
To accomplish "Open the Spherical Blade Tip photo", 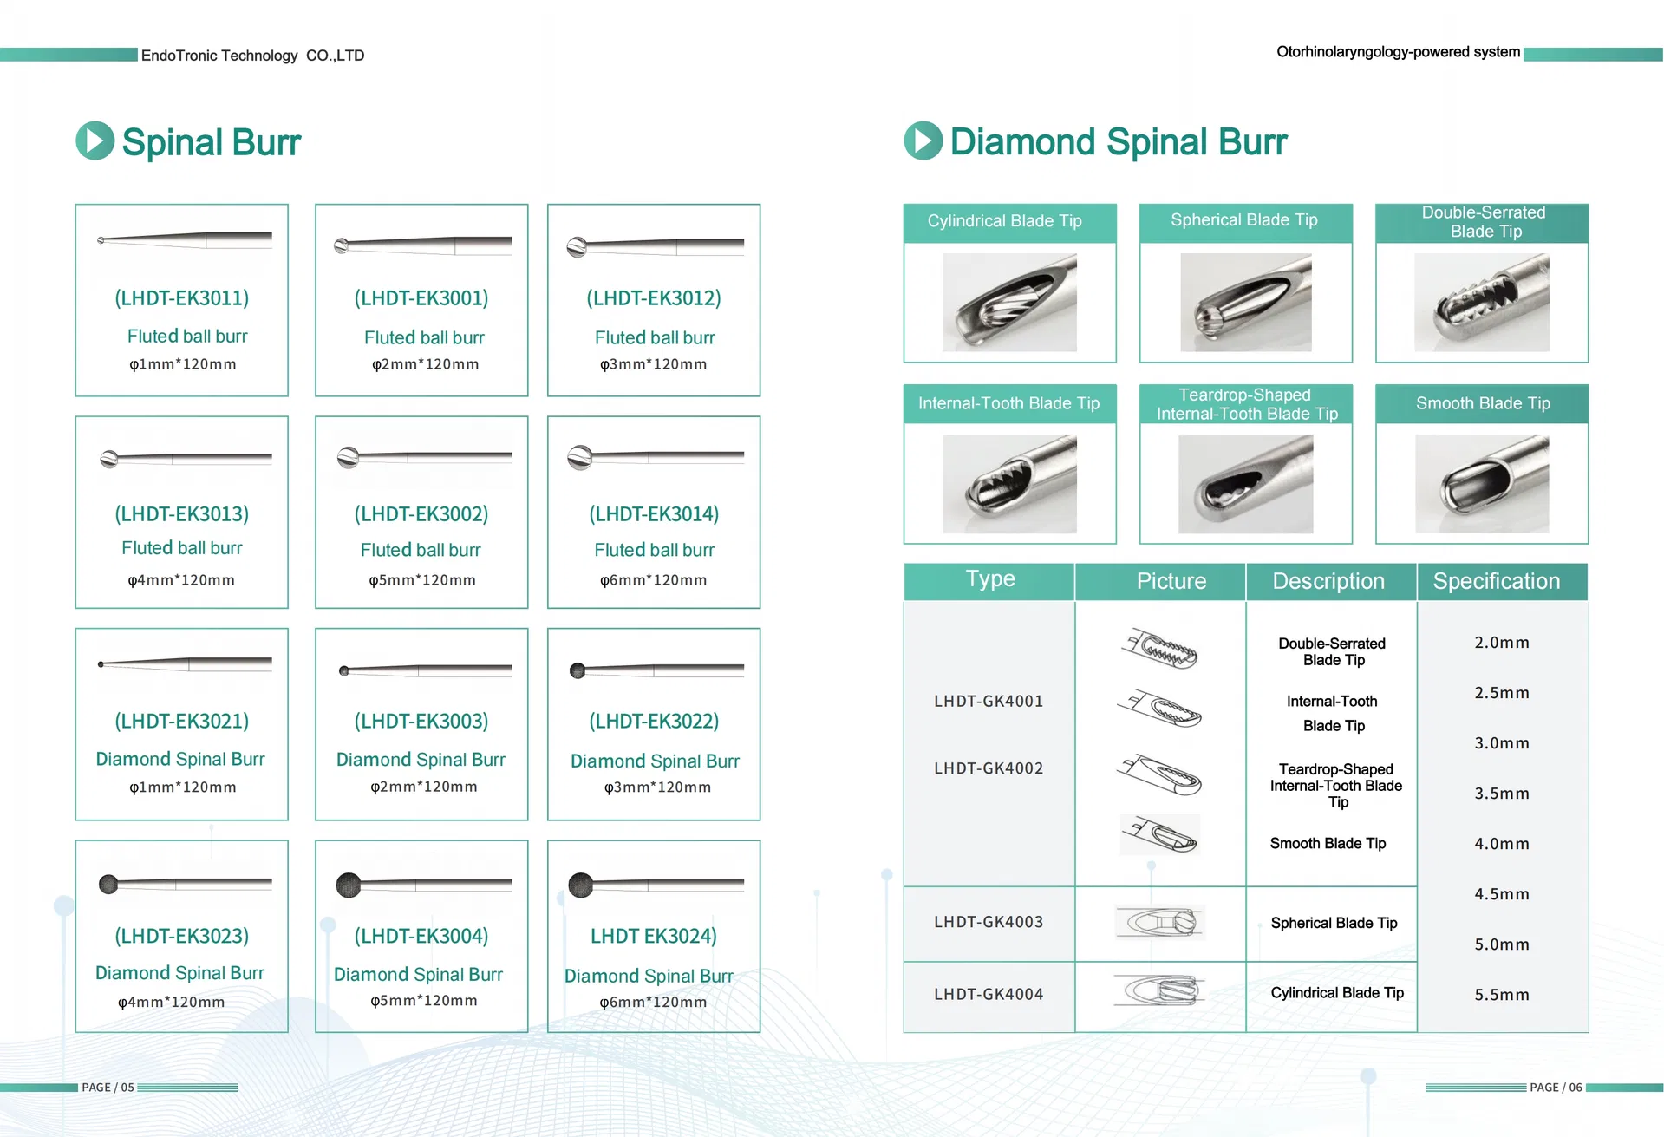I will click(1245, 303).
